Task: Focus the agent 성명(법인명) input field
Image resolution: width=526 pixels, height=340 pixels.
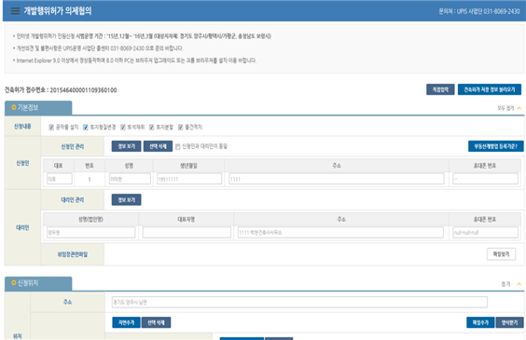Action: [90, 232]
